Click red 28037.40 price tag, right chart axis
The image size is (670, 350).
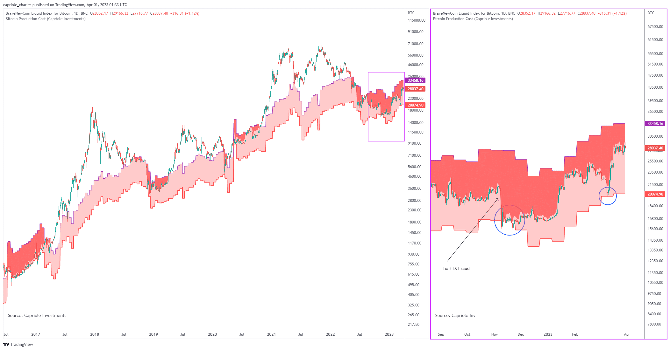coord(655,148)
